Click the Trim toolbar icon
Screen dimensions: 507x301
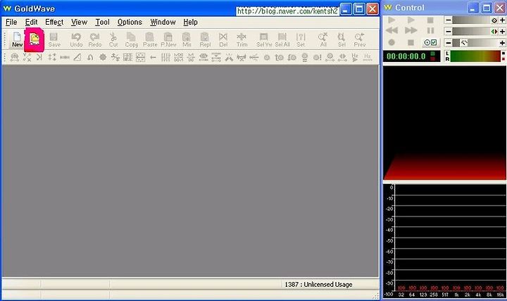click(x=242, y=39)
